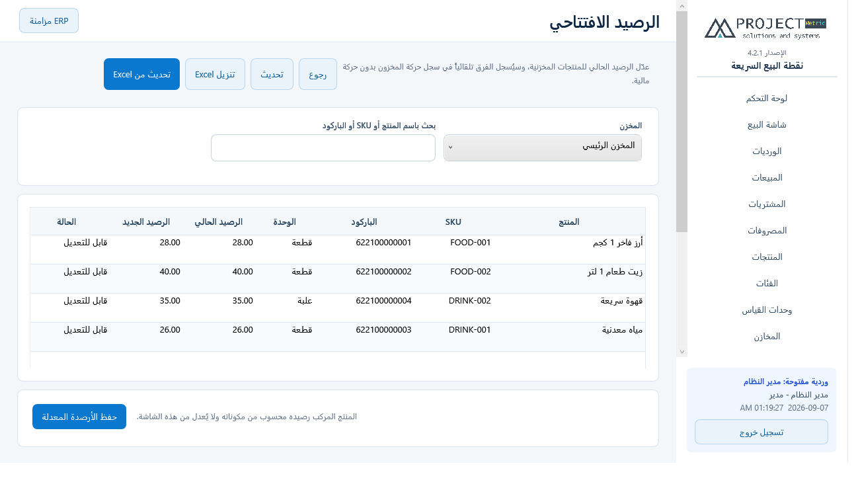Open المشتريات from the sidebar

pyautogui.click(x=767, y=204)
